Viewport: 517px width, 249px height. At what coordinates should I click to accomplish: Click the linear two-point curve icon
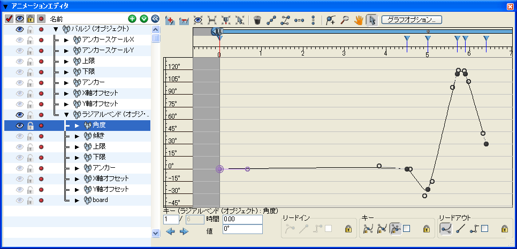click(x=271, y=20)
